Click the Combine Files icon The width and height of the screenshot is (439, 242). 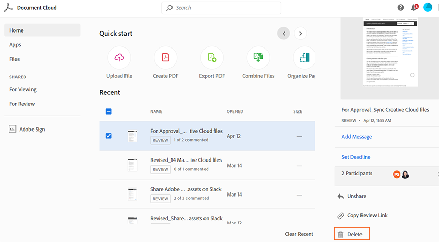coord(258,57)
